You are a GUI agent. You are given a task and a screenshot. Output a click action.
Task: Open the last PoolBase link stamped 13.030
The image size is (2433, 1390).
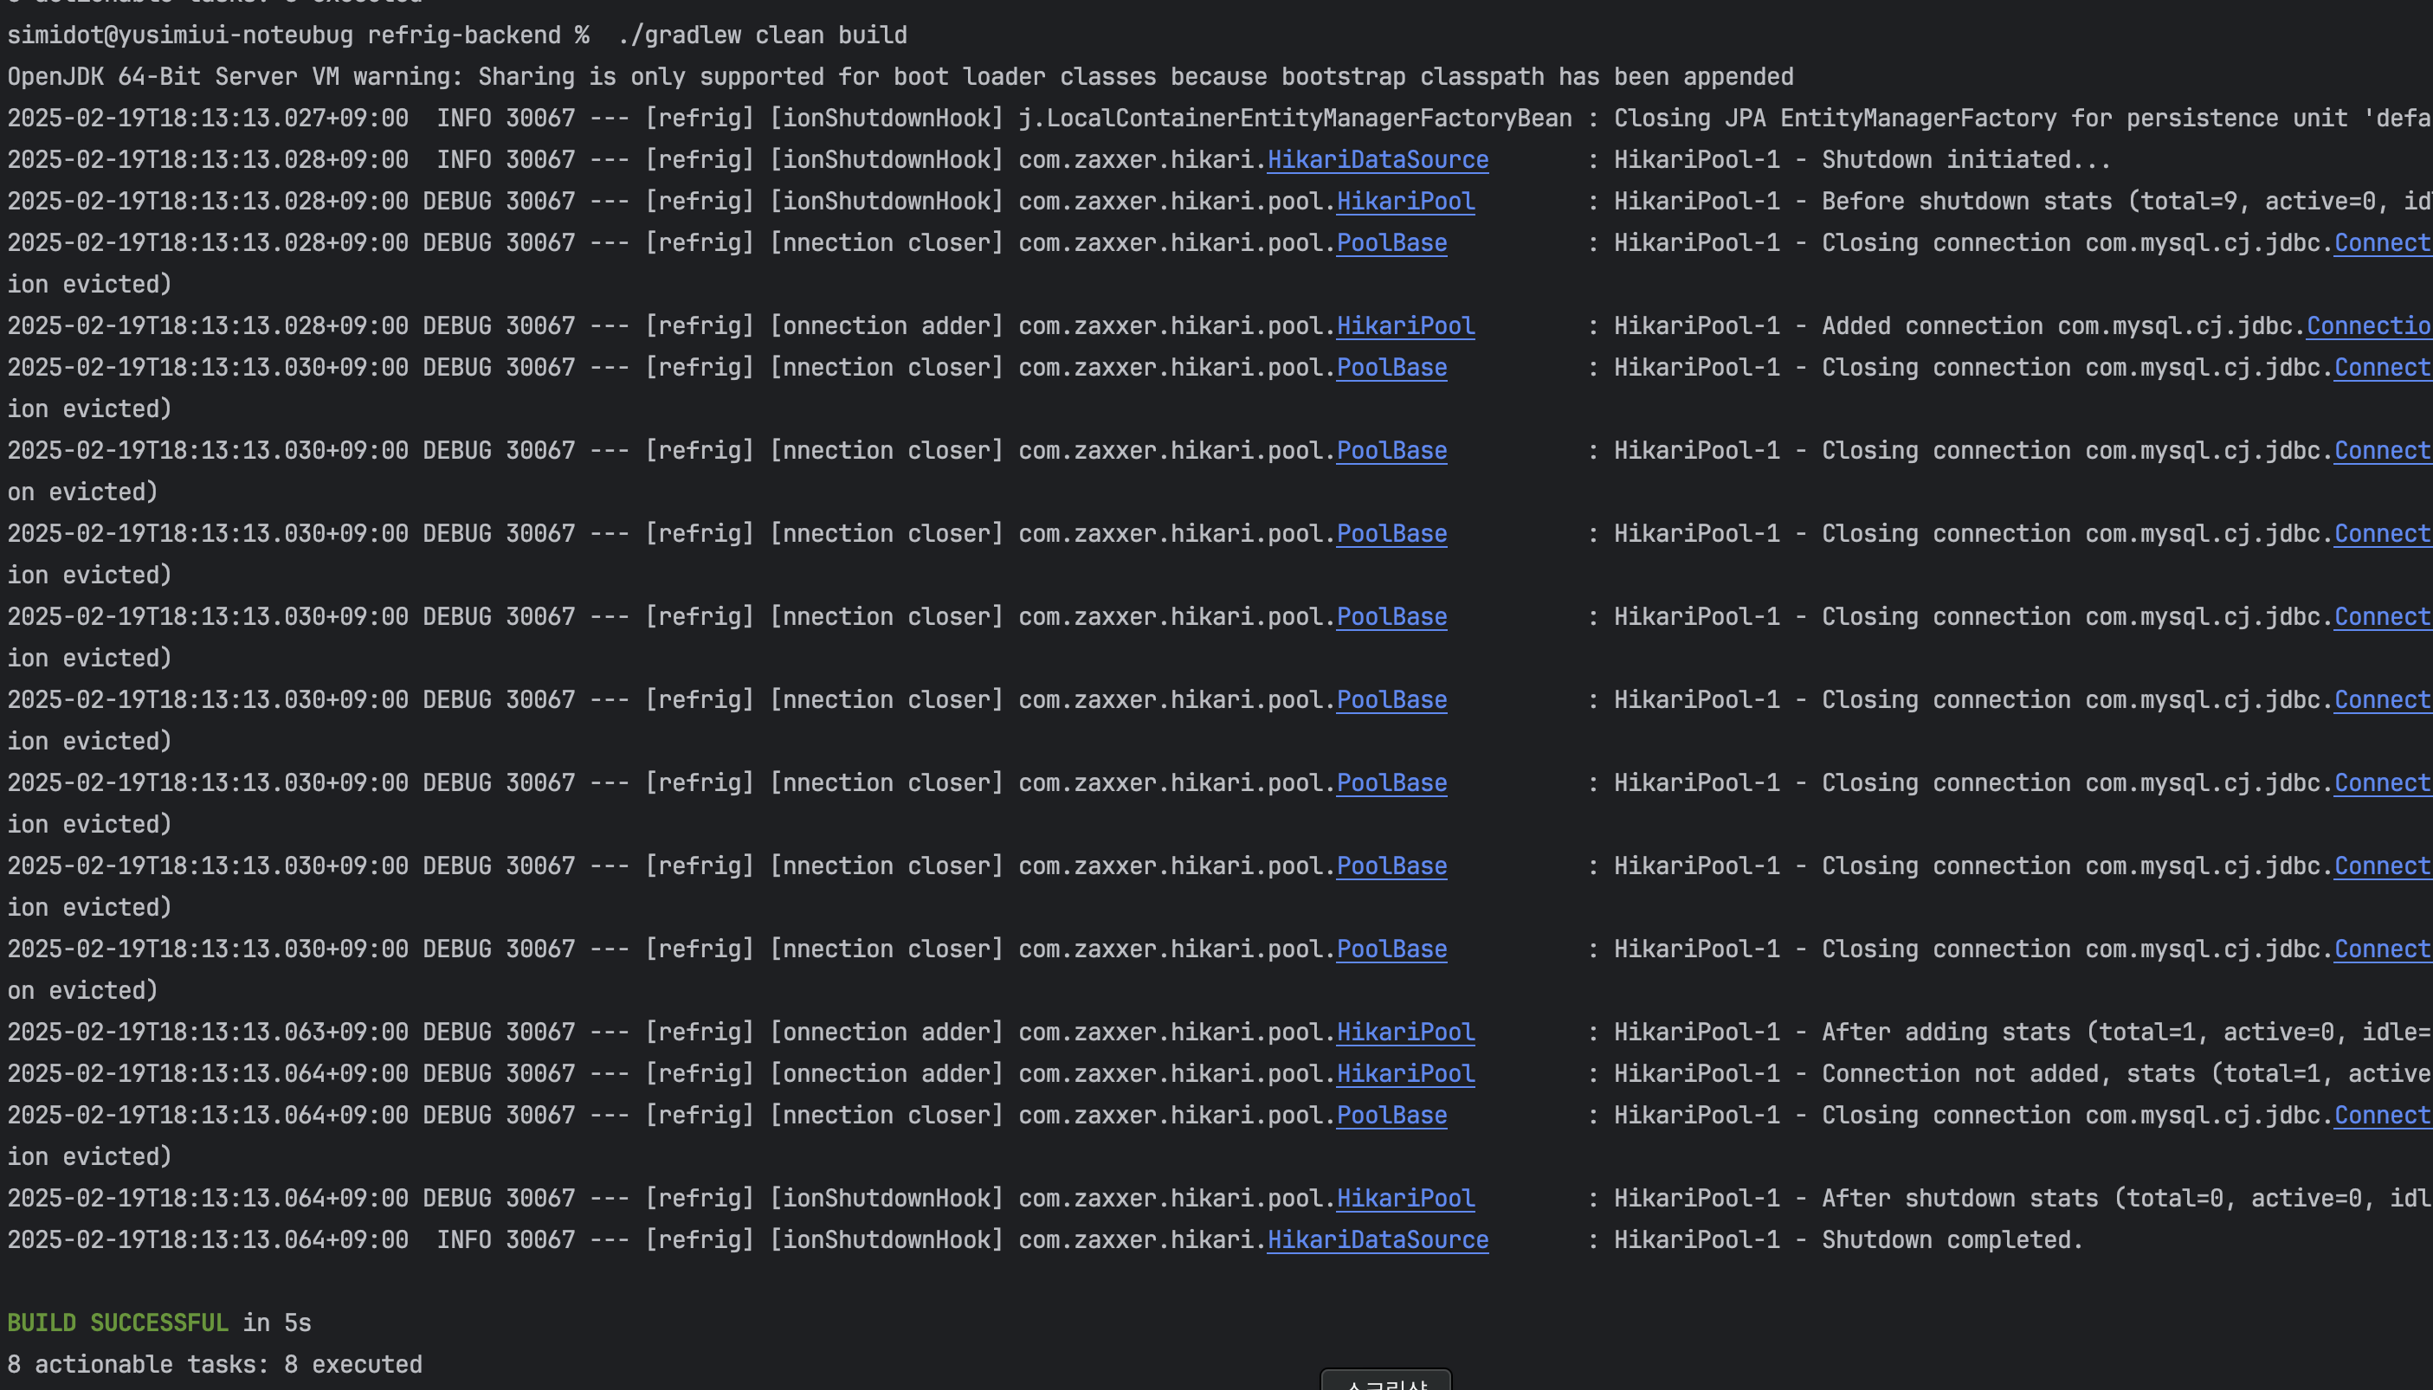1391,949
